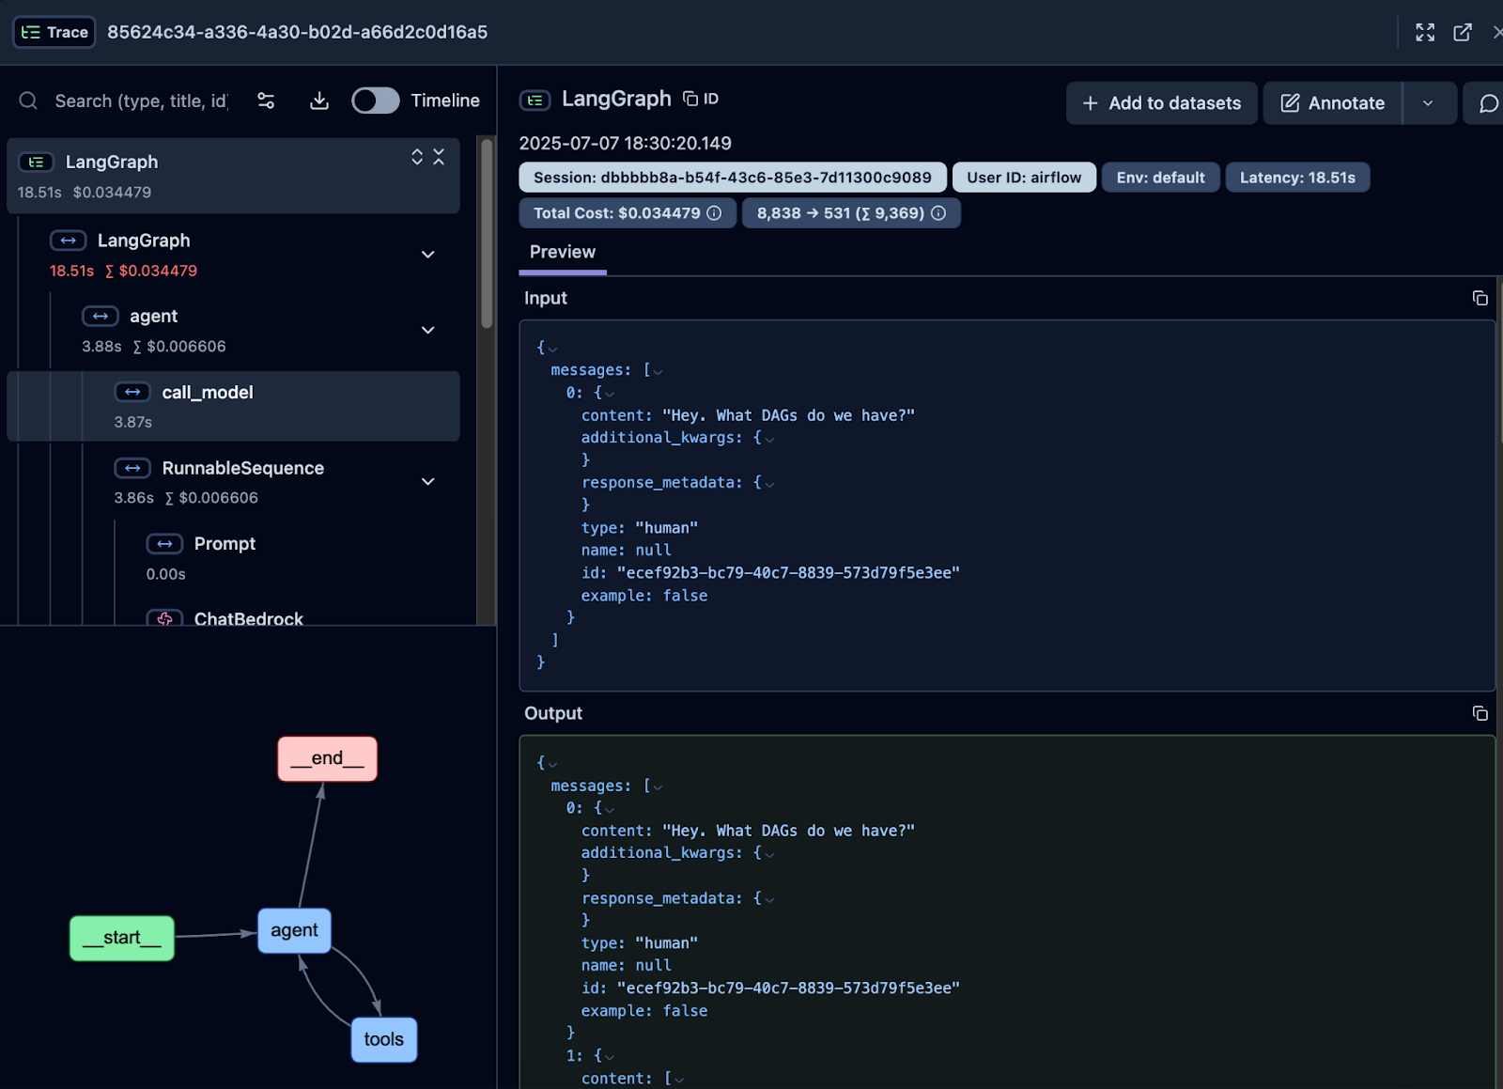The height and width of the screenshot is (1089, 1503).
Task: Click the trace ID text 85624c34-a336
Action: tap(297, 32)
